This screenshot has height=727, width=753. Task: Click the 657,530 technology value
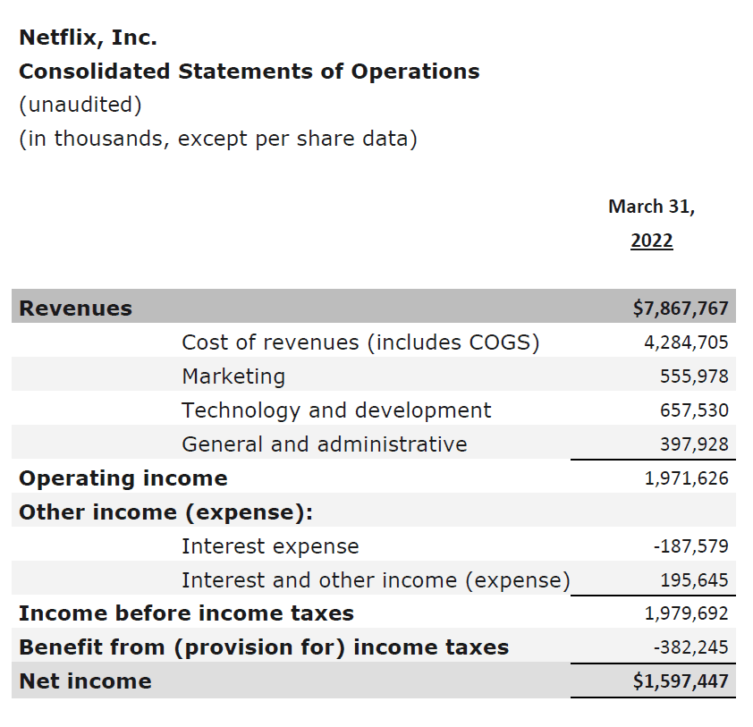click(702, 410)
